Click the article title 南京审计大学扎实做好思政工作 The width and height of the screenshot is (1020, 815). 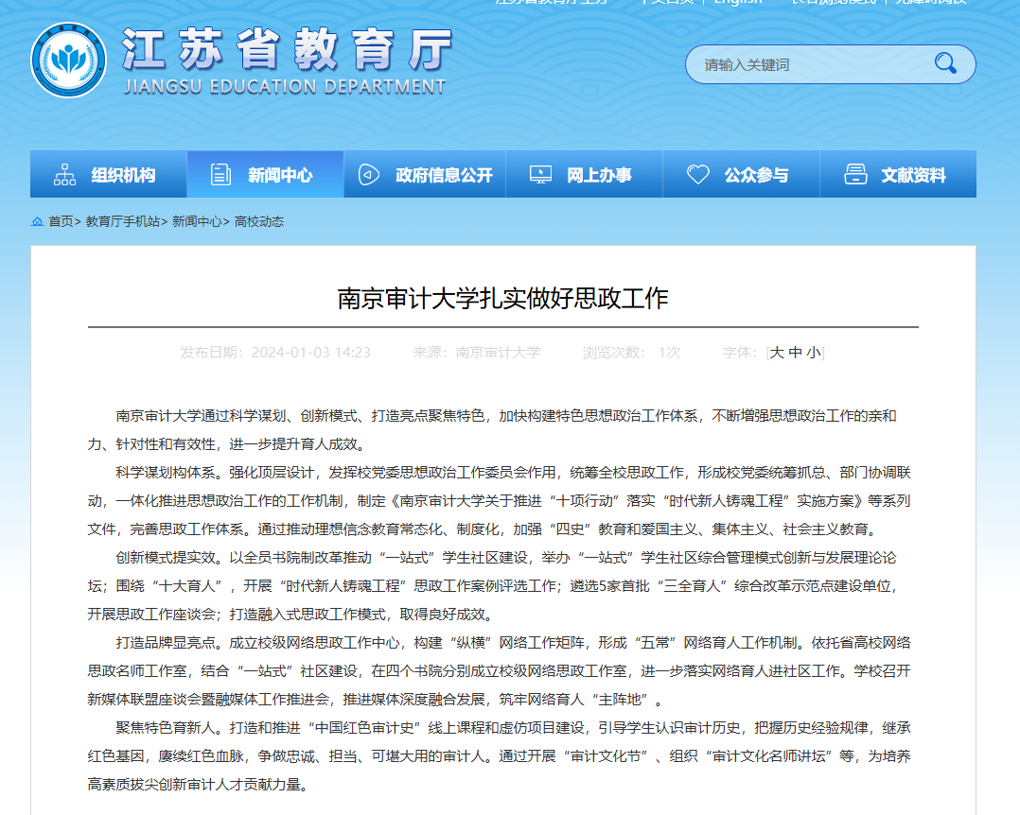tap(502, 299)
